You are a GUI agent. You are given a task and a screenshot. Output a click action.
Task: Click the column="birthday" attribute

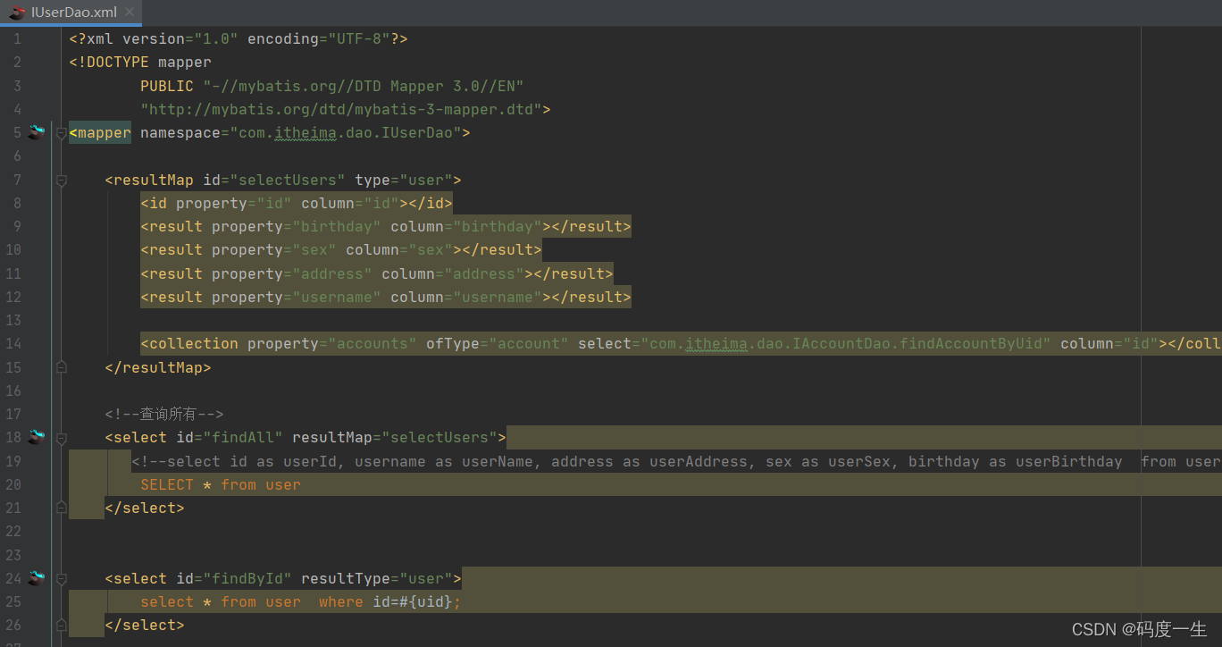pos(466,227)
